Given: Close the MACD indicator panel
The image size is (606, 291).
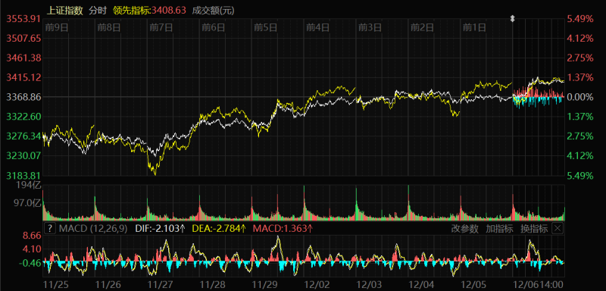Looking at the screenshot, I should pyautogui.click(x=558, y=228).
